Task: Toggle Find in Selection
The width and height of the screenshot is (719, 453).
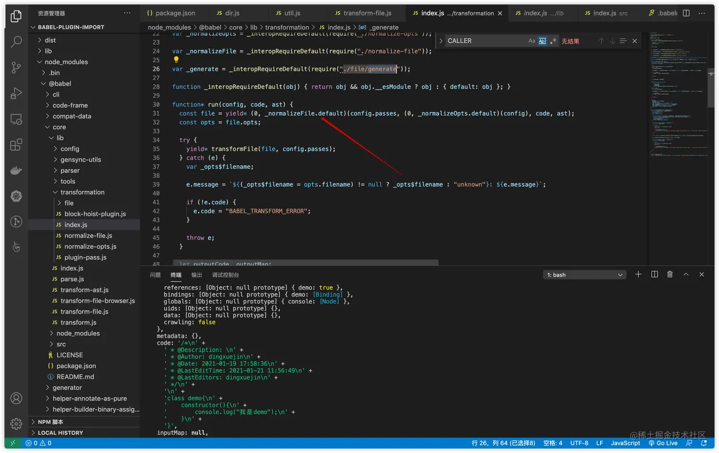Action: click(x=623, y=41)
